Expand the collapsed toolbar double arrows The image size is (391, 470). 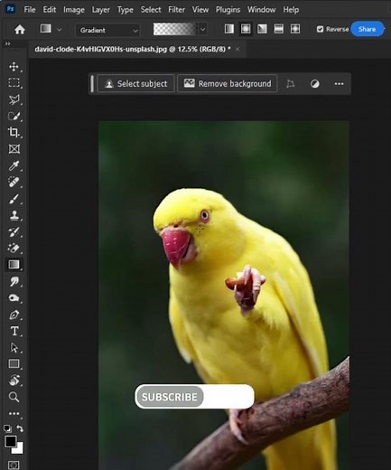(x=7, y=44)
